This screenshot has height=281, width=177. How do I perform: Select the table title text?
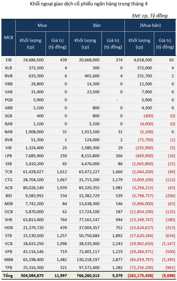[x=89, y=4]
